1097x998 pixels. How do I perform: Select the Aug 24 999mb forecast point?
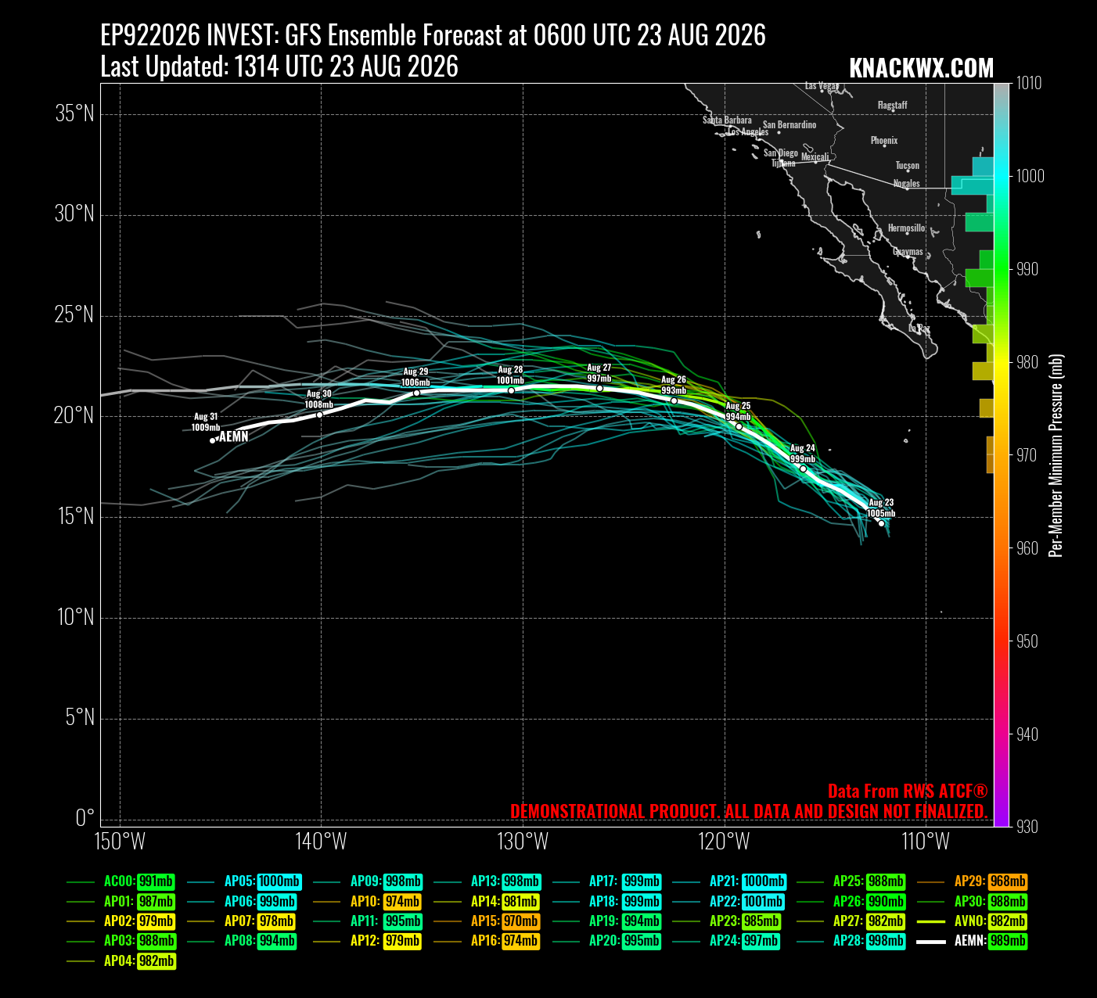[803, 468]
